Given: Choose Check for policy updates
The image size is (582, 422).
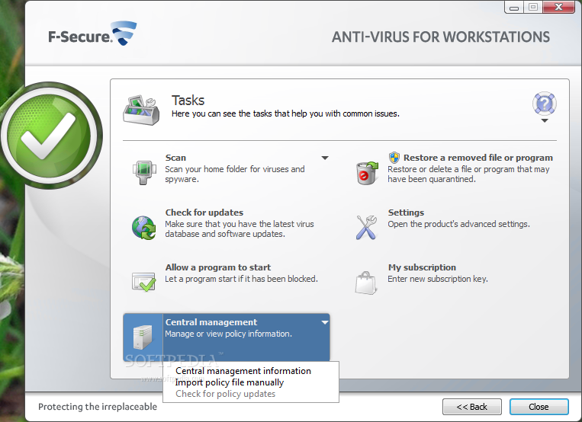Looking at the screenshot, I should tap(225, 394).
